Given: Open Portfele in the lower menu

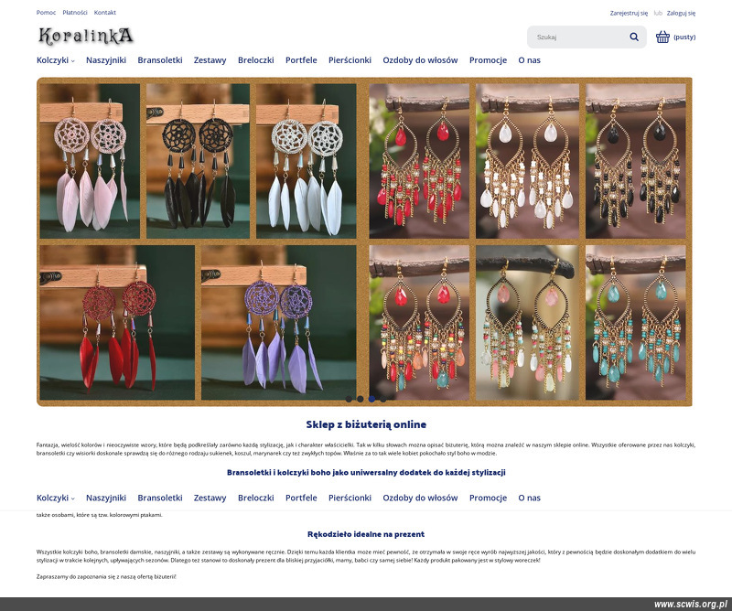Looking at the screenshot, I should [301, 498].
